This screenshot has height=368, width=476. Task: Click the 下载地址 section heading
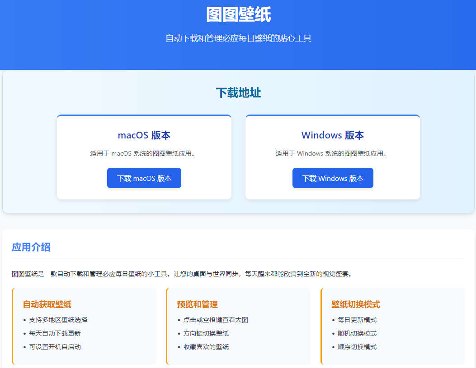238,93
